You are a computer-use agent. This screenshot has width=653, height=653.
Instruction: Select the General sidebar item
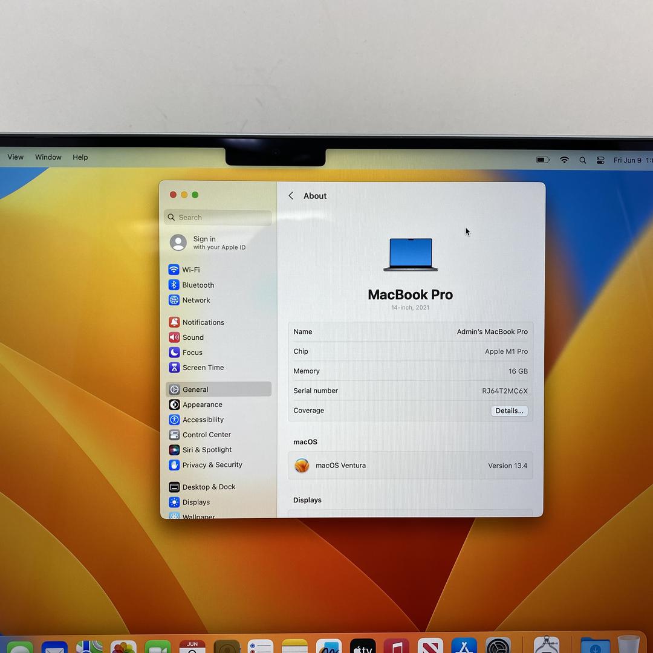[x=218, y=389]
